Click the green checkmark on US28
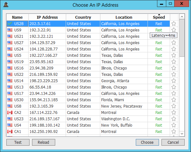Screen dimensions: 191x152 click(x=10, y=23)
